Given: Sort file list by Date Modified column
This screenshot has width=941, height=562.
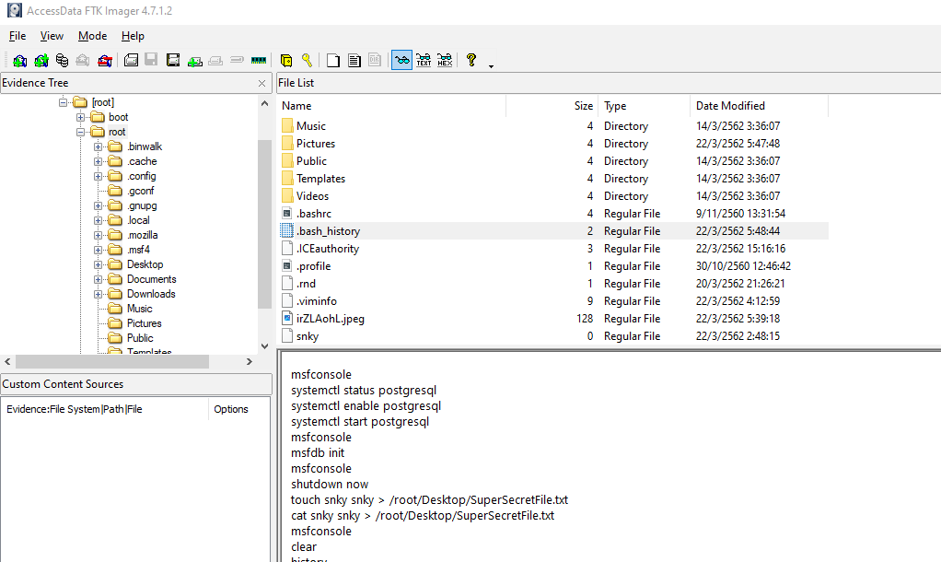Looking at the screenshot, I should (x=730, y=106).
